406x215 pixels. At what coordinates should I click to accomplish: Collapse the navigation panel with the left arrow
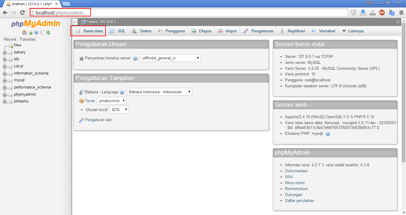[x=75, y=22]
